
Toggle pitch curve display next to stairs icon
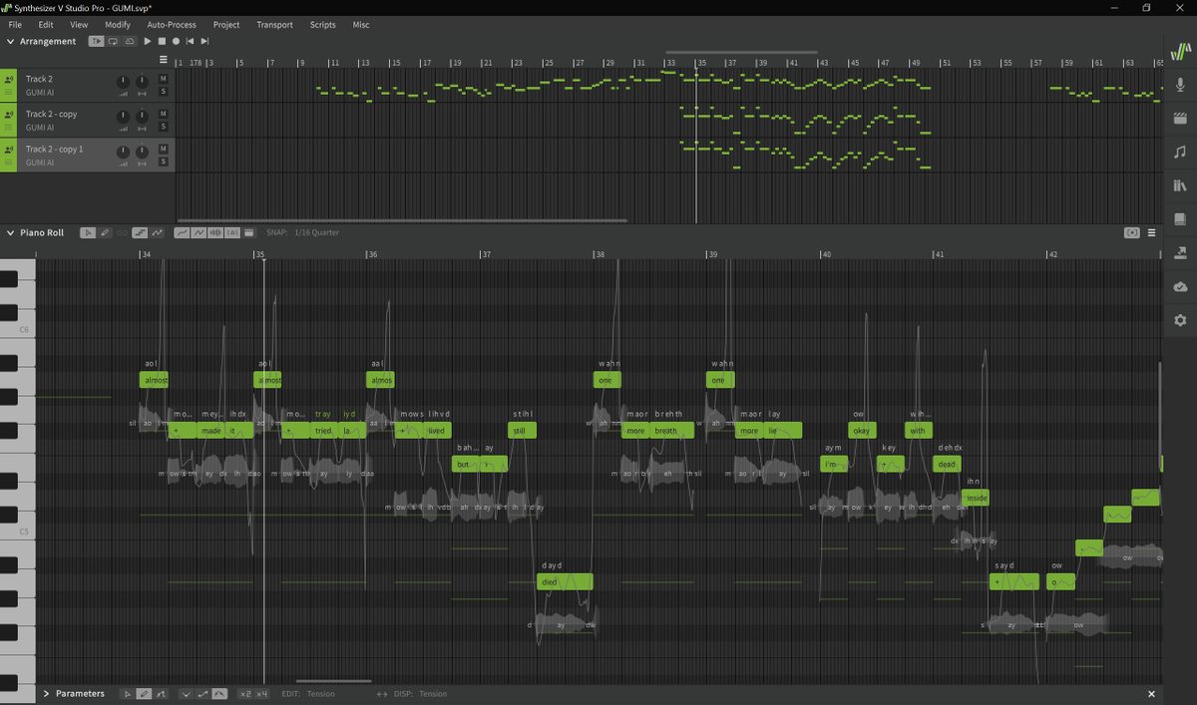[157, 232]
